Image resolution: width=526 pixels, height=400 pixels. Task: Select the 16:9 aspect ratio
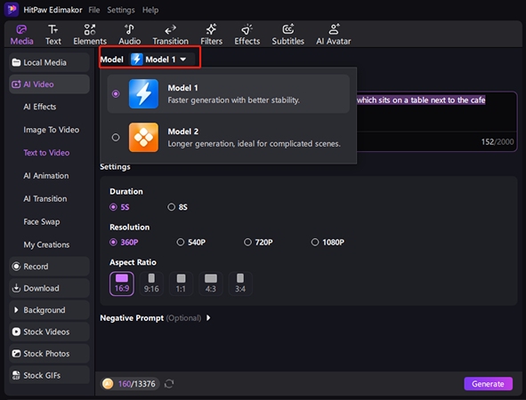122,284
